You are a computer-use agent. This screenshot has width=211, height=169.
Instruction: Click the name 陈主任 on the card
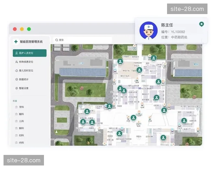[167, 25]
